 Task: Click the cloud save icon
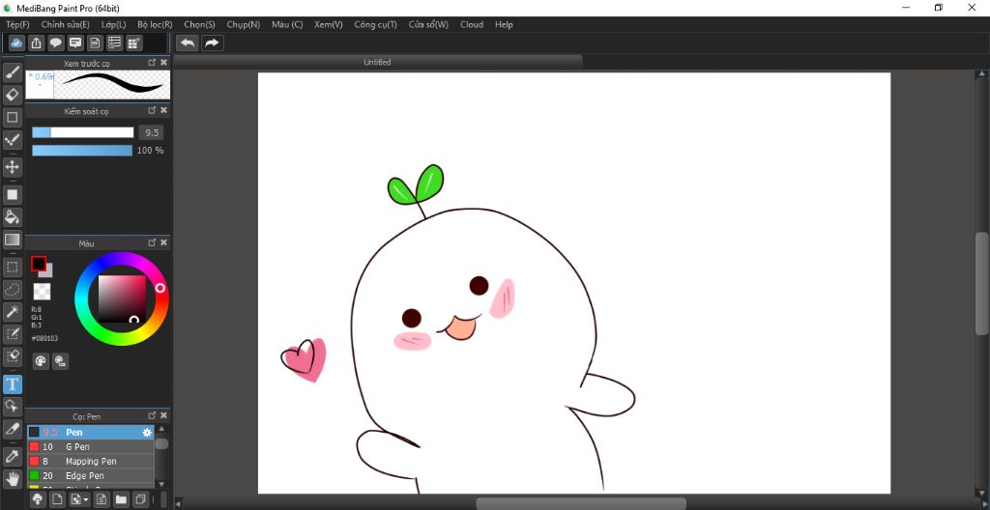coord(17,42)
